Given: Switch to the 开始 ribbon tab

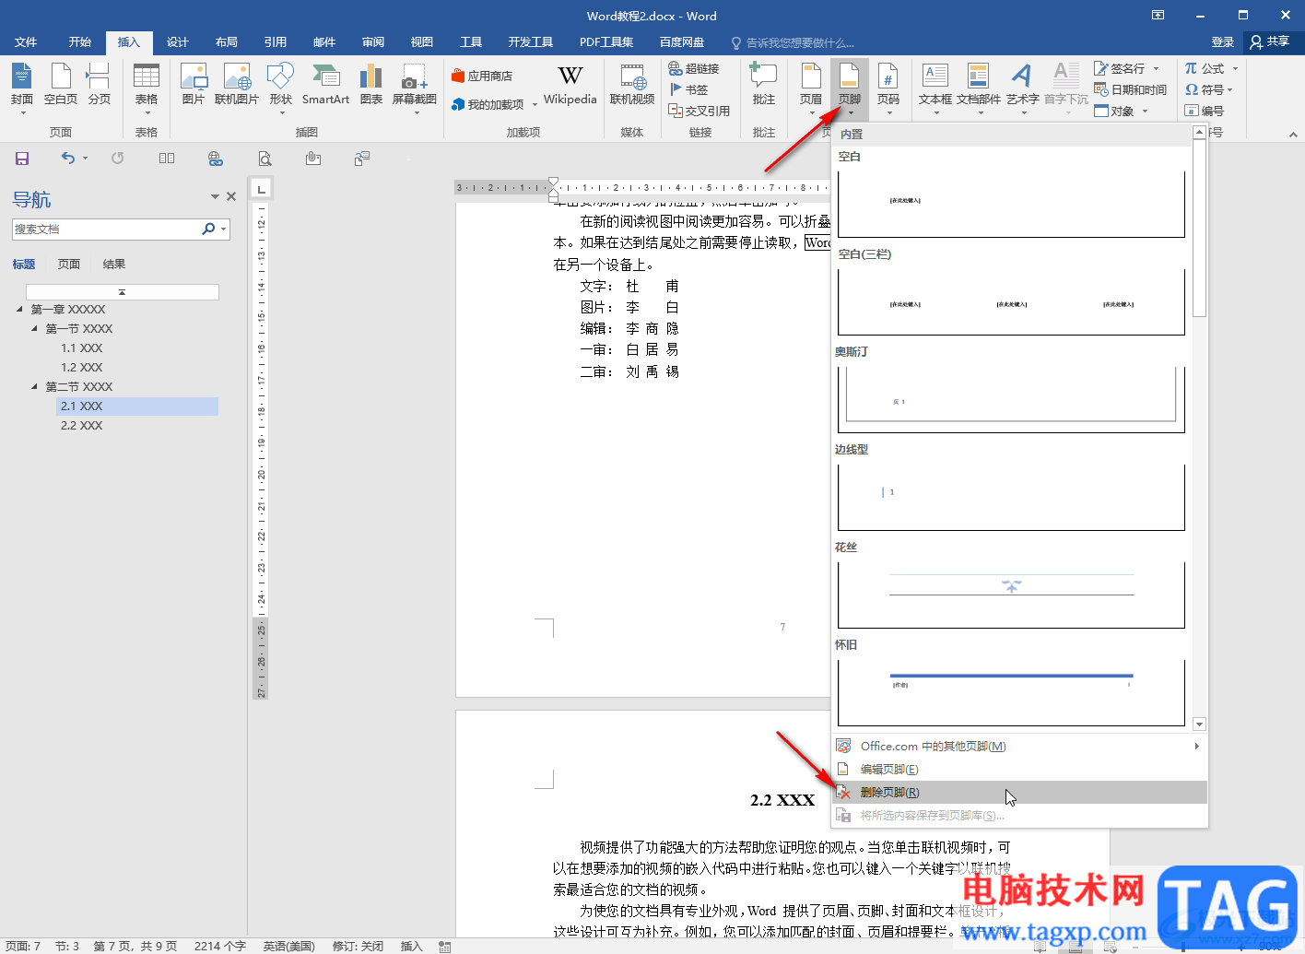Looking at the screenshot, I should point(80,42).
